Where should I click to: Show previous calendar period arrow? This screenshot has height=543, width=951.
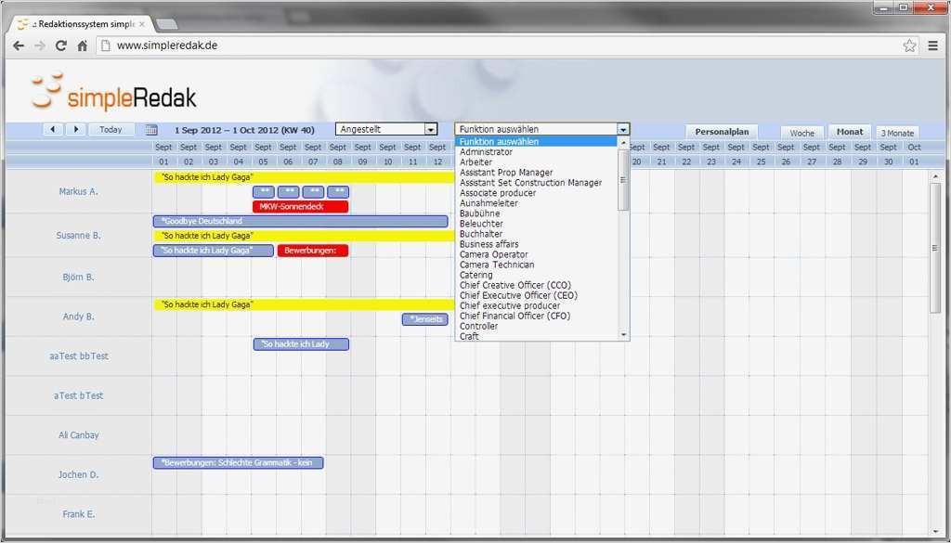point(53,129)
